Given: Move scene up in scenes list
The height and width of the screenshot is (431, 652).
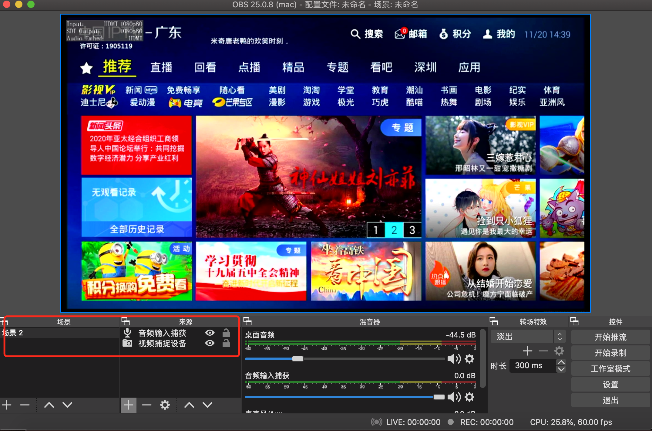Looking at the screenshot, I should [49, 405].
